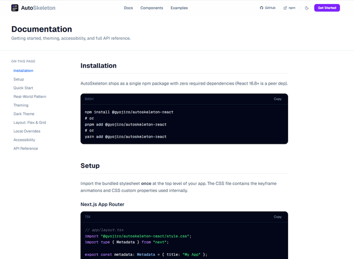The image size is (354, 259).
Task: Click the BASH language label
Action: 89,99
